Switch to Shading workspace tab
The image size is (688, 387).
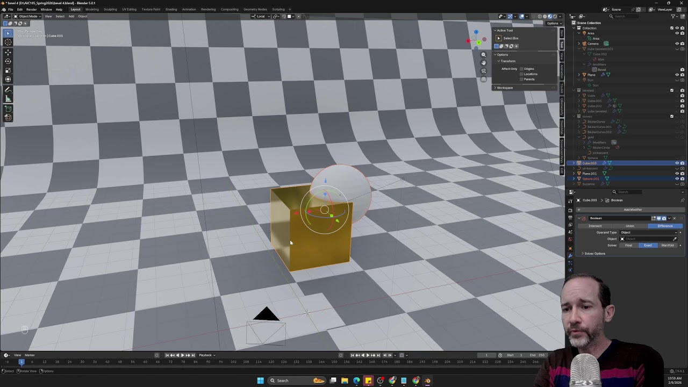tap(171, 9)
